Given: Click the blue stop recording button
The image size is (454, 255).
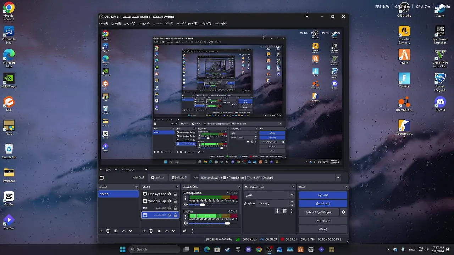Looking at the screenshot, I should [323, 204].
